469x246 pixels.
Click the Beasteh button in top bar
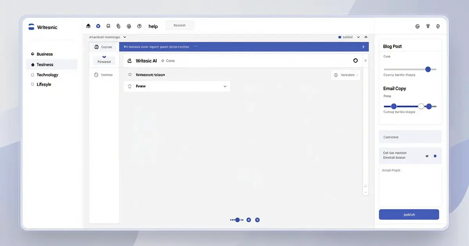point(180,25)
